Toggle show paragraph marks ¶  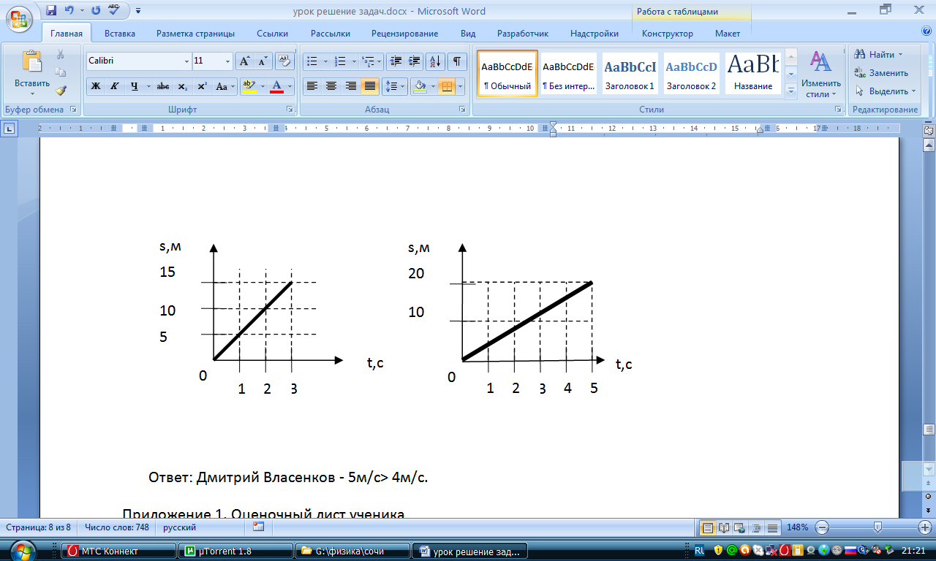point(457,61)
